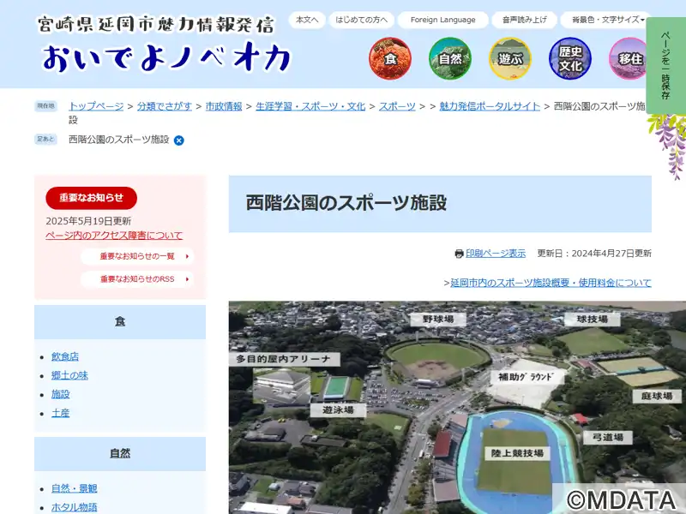The width and height of the screenshot is (686, 514).
Task: Click the printer icon for print view
Action: [x=459, y=254]
